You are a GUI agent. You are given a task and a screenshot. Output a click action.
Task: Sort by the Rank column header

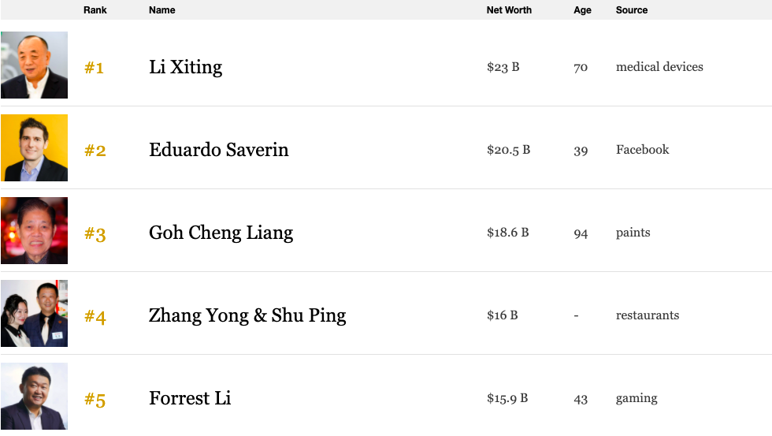95,10
